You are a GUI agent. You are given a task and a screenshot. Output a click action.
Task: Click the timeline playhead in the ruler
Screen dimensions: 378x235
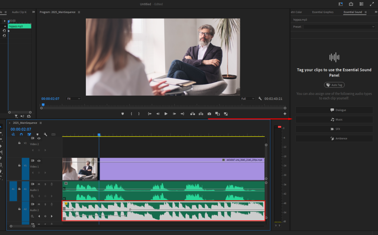tap(99, 134)
